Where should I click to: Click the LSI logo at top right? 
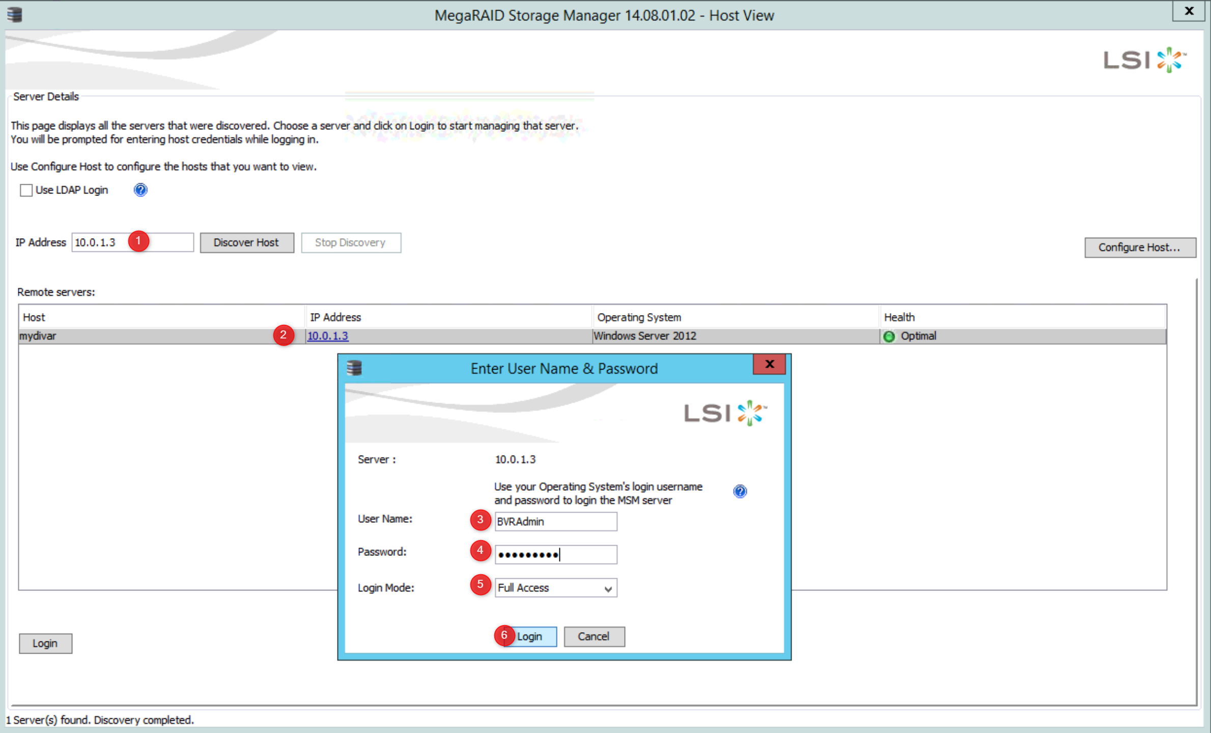[x=1144, y=60]
